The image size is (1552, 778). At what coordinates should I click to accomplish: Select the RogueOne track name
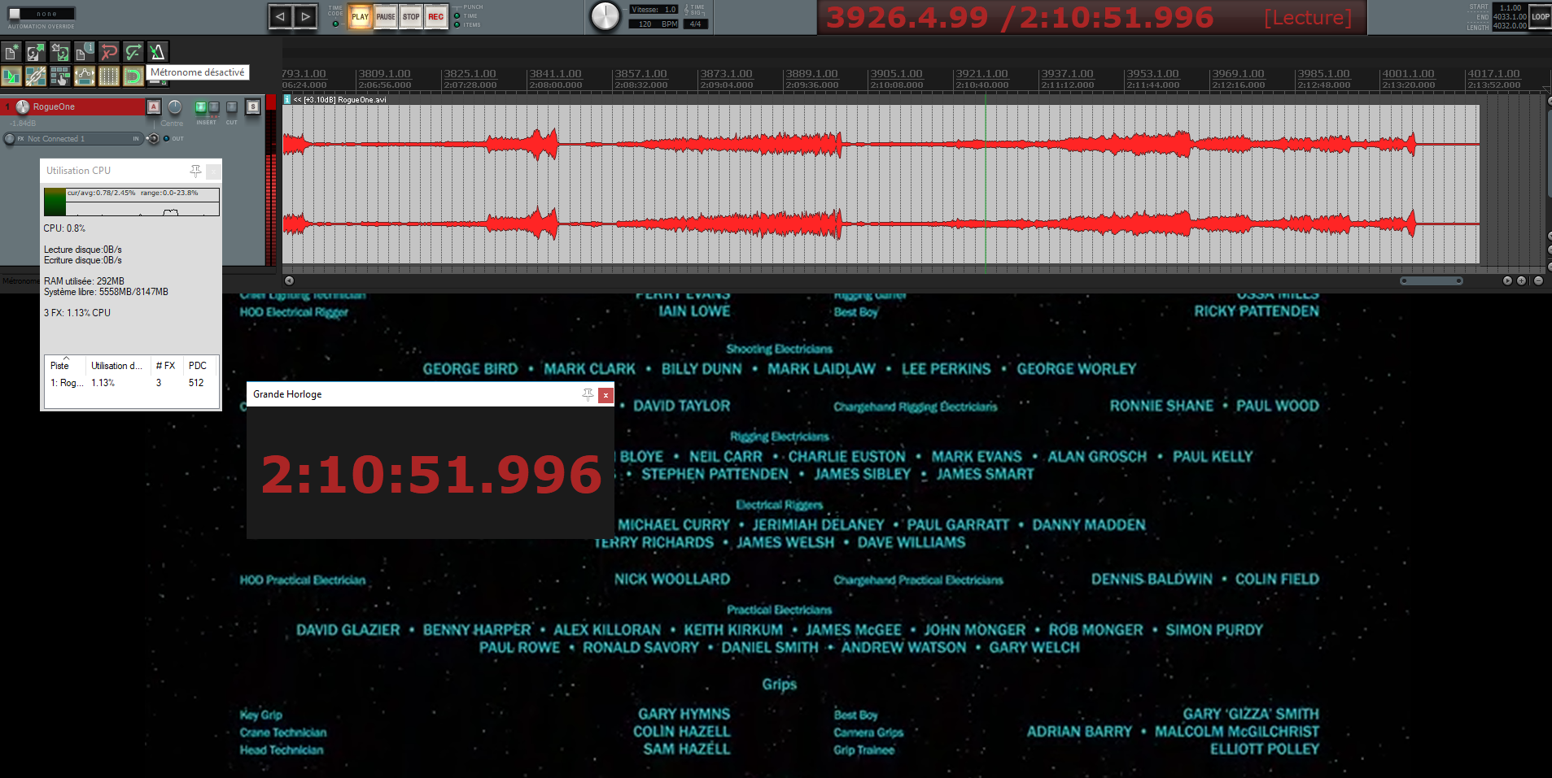[54, 106]
